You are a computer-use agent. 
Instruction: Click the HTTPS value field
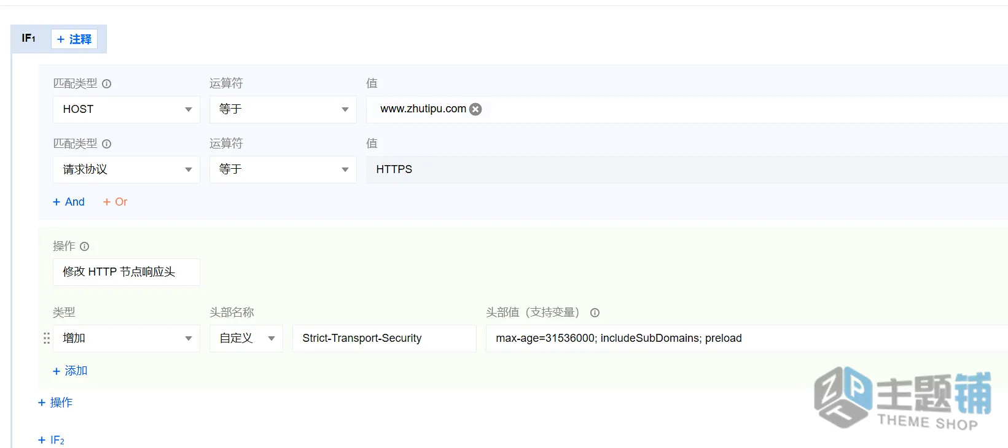coord(687,169)
